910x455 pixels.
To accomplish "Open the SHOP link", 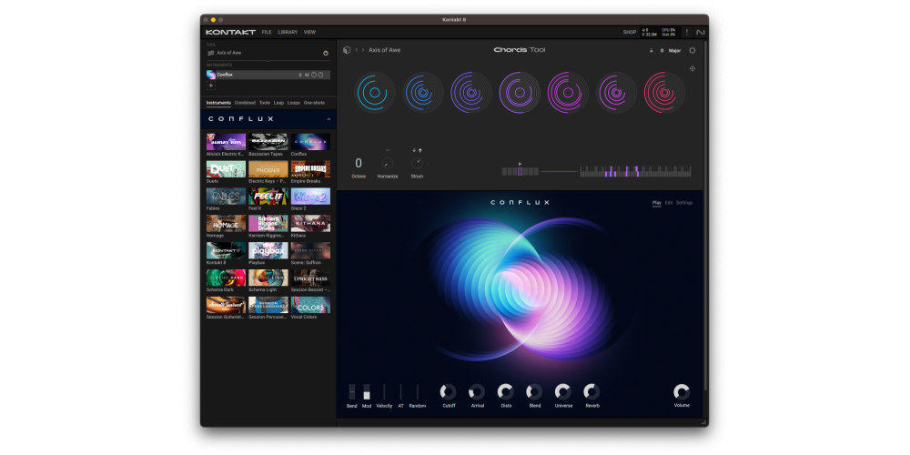I will click(x=630, y=33).
